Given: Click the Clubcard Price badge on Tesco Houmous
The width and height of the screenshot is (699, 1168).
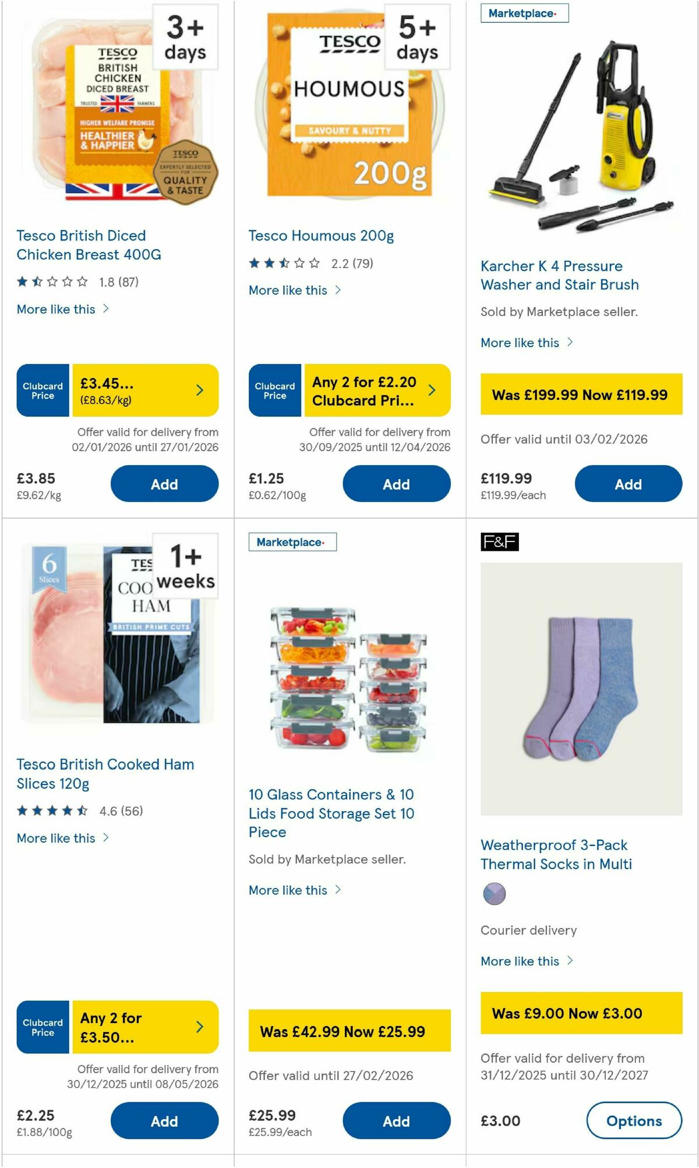Looking at the screenshot, I should click(274, 390).
